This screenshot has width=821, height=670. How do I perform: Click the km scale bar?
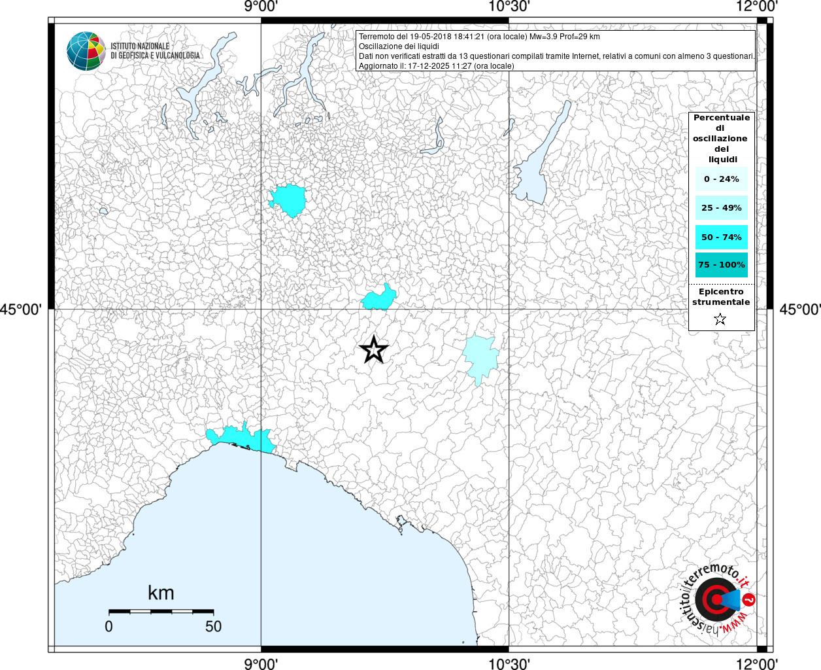click(x=161, y=611)
